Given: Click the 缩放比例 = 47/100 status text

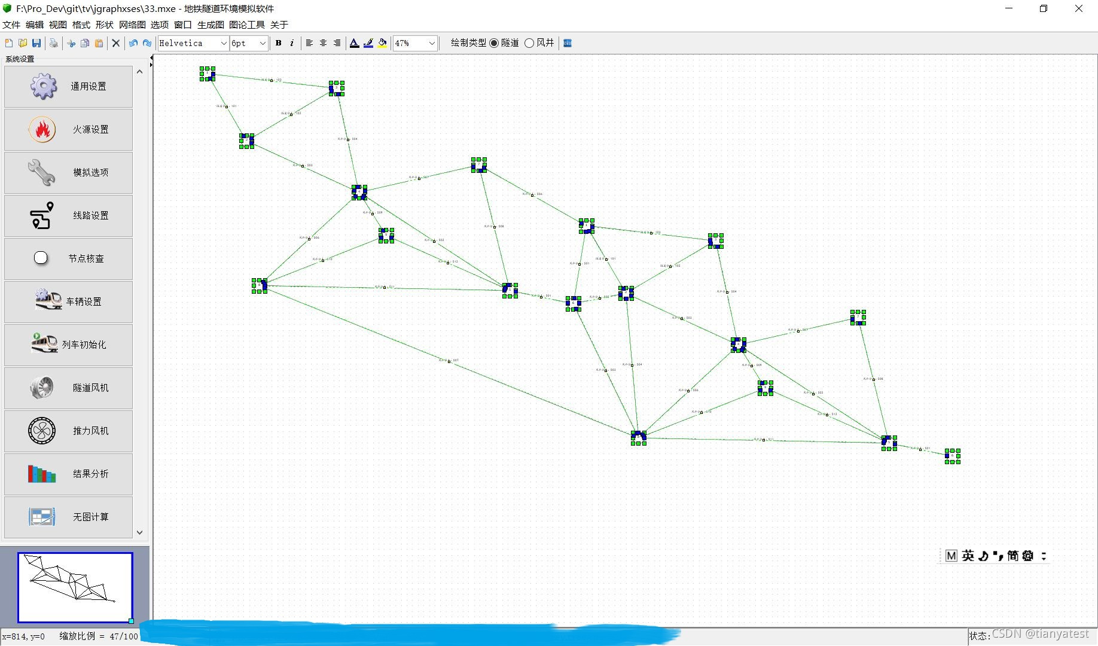Looking at the screenshot, I should pyautogui.click(x=99, y=636).
